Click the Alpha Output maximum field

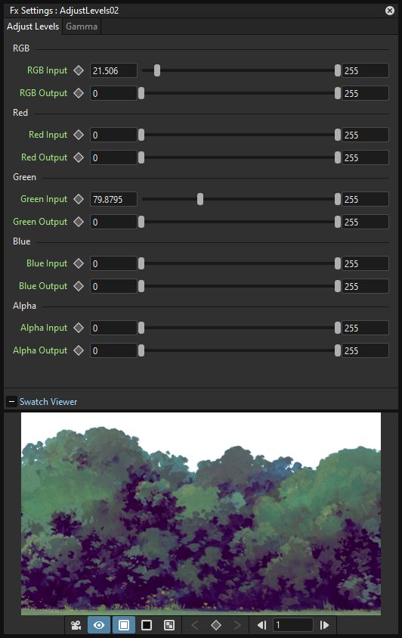365,350
